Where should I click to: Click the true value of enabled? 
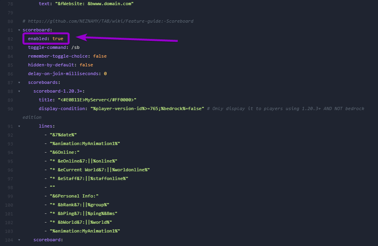pos(58,39)
